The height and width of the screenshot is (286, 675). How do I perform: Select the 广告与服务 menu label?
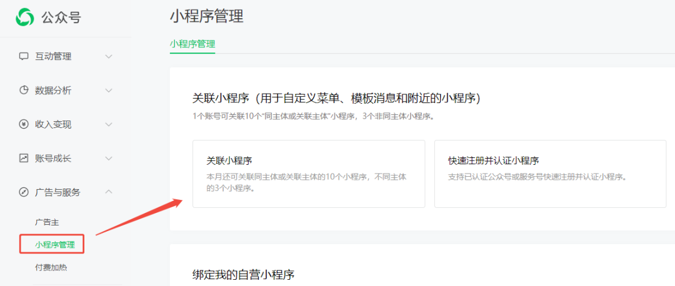pos(57,192)
